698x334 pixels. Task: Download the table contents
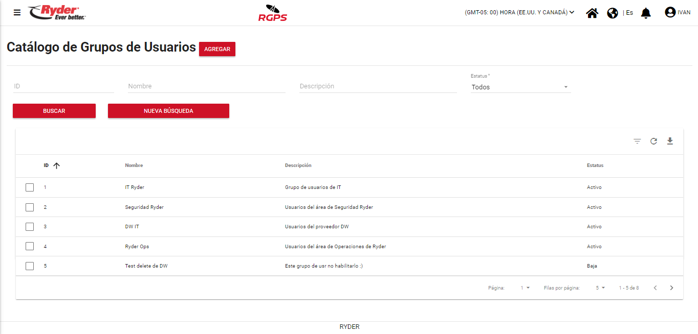coord(670,141)
